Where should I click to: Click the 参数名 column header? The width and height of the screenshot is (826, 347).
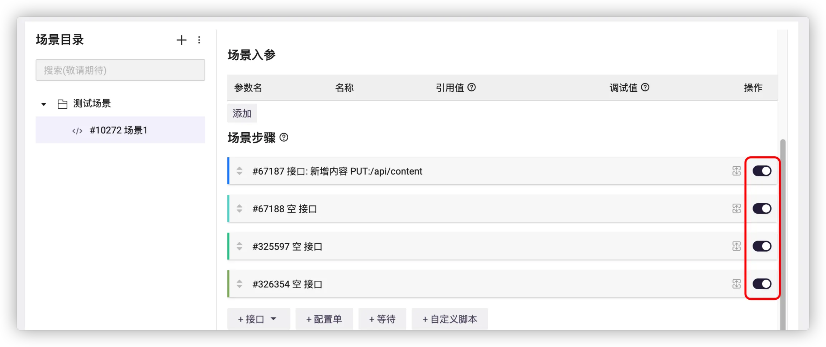[248, 87]
